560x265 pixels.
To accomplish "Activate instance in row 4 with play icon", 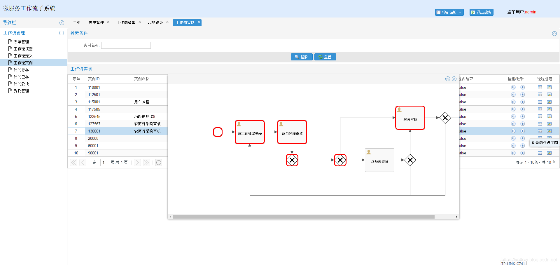I will (x=523, y=109).
